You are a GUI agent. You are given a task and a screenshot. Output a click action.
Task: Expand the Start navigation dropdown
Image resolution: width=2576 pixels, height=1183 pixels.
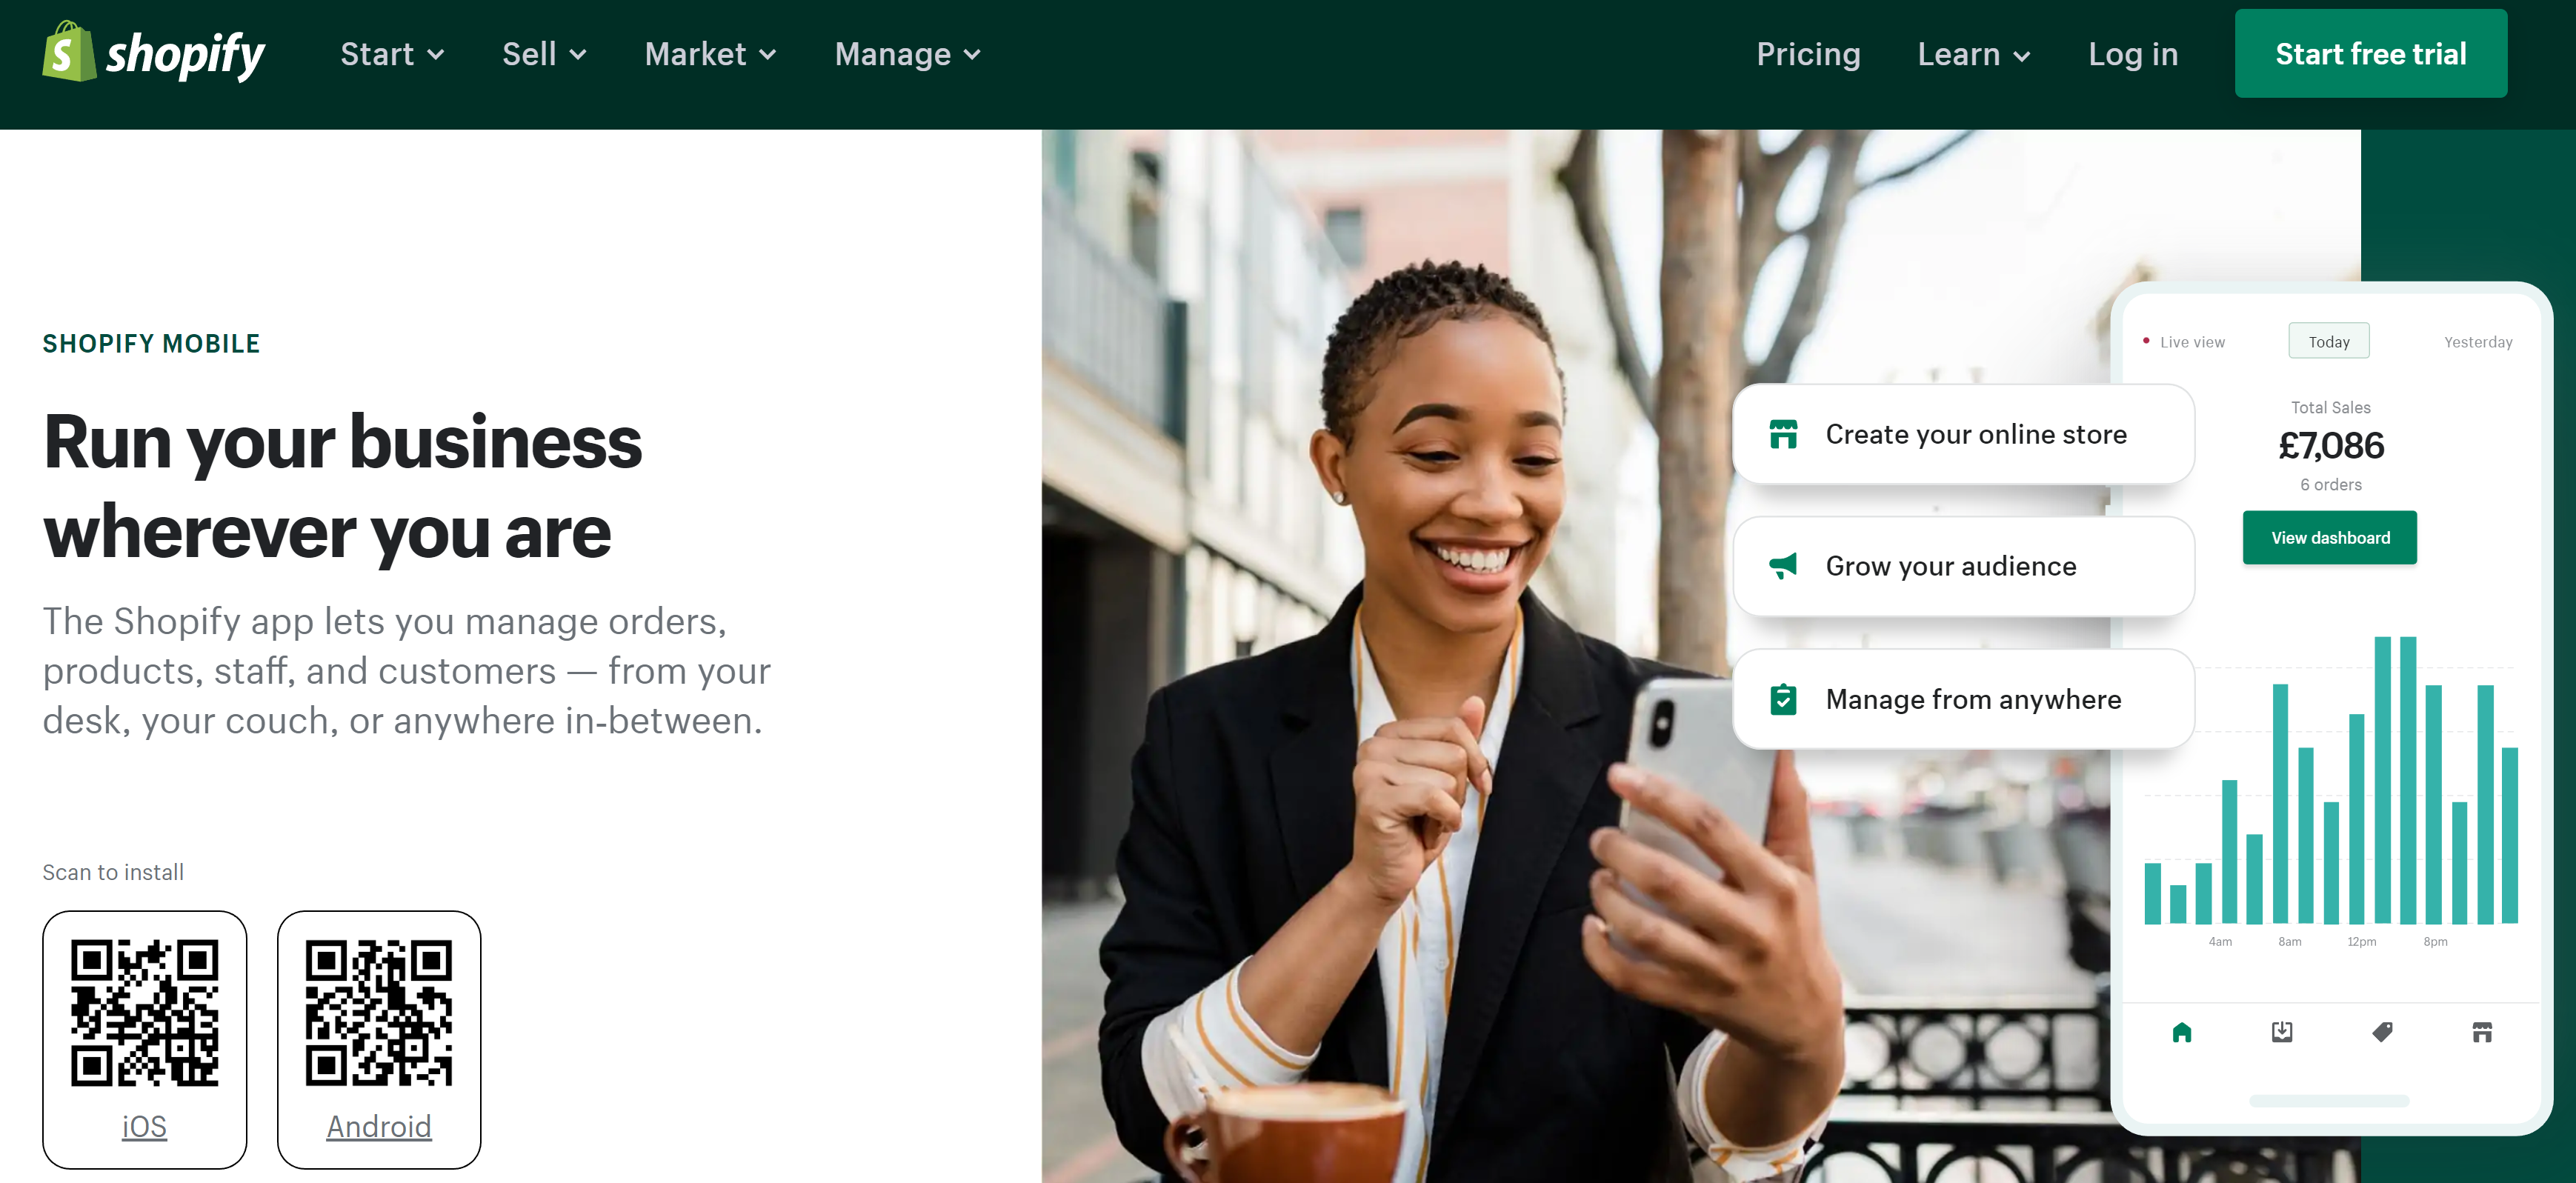(x=391, y=54)
